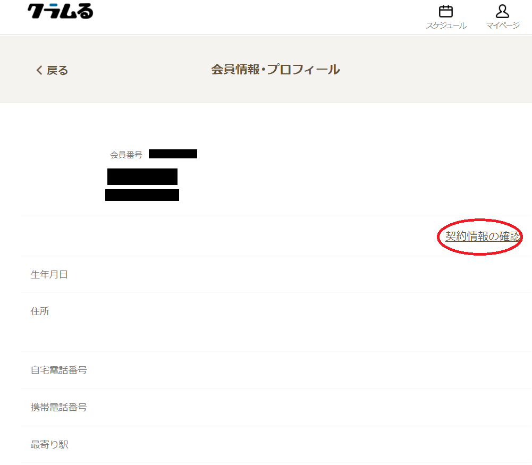Click the 会員番号 label
Screen dimensions: 532x465
(126, 155)
